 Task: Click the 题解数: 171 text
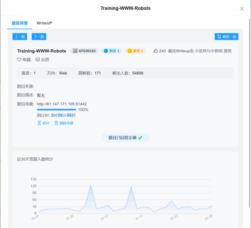[x=90, y=73]
